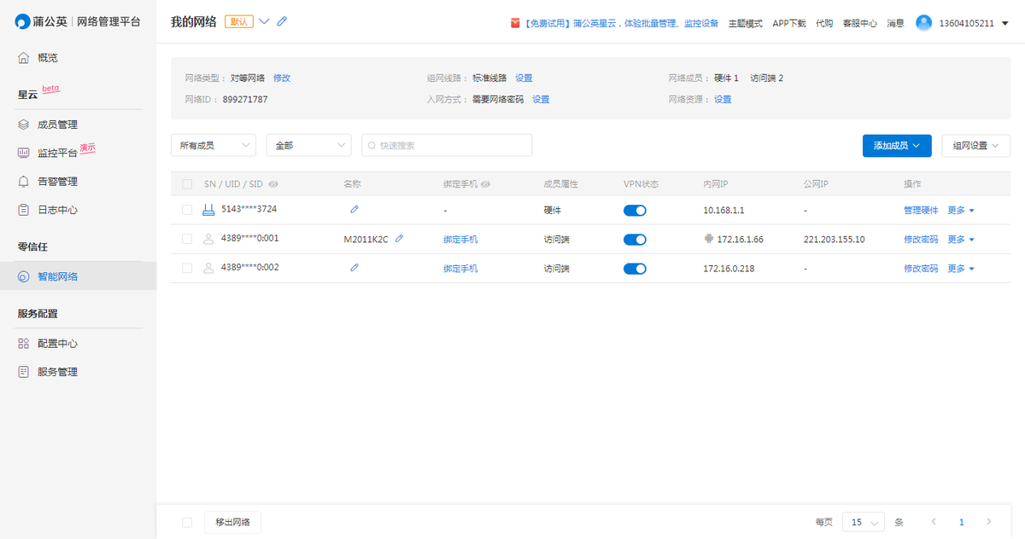Click 绑定手机 for 4389****0:002 row
This screenshot has width=1025, height=539.
point(460,269)
